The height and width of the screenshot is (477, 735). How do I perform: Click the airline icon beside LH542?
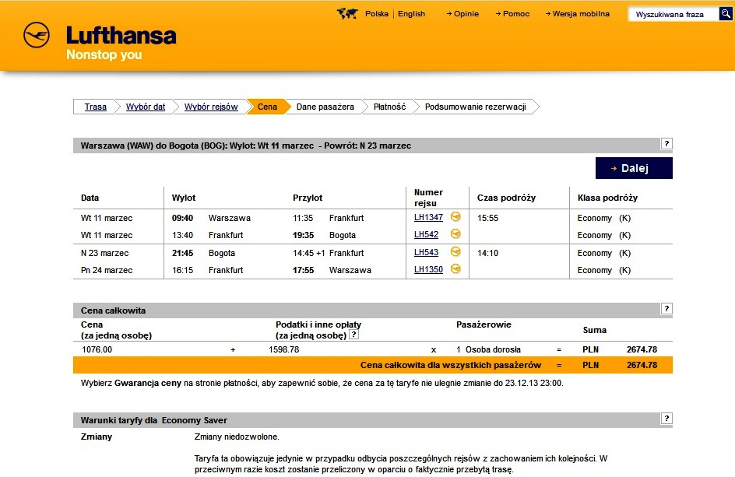[x=455, y=233]
